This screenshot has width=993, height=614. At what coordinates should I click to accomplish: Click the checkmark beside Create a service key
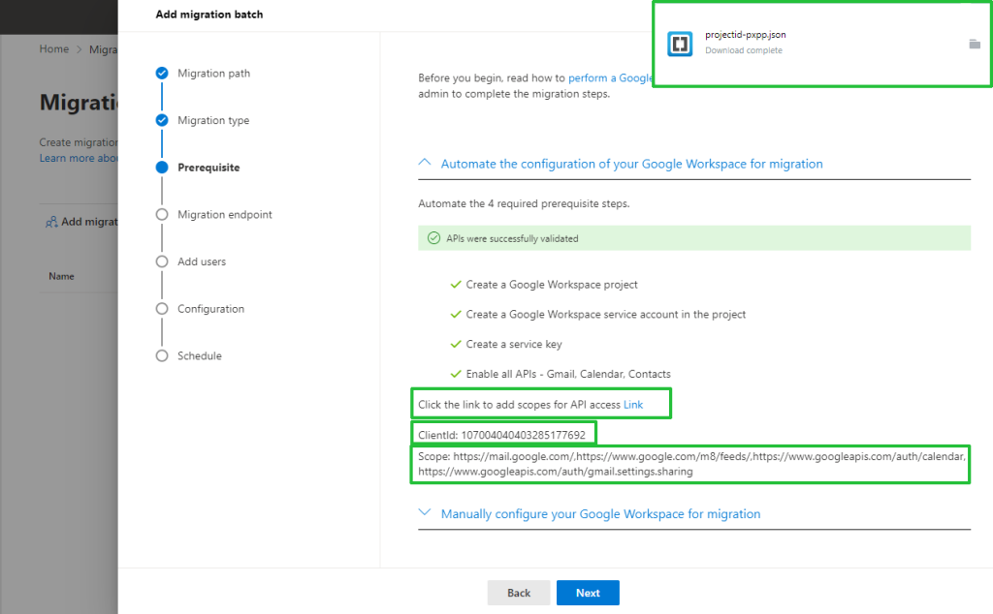(456, 345)
